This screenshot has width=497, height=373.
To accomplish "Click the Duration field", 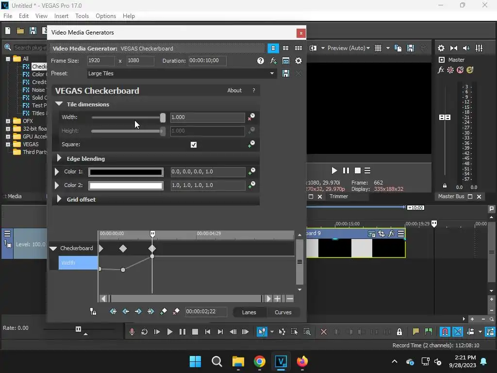I will (208, 61).
